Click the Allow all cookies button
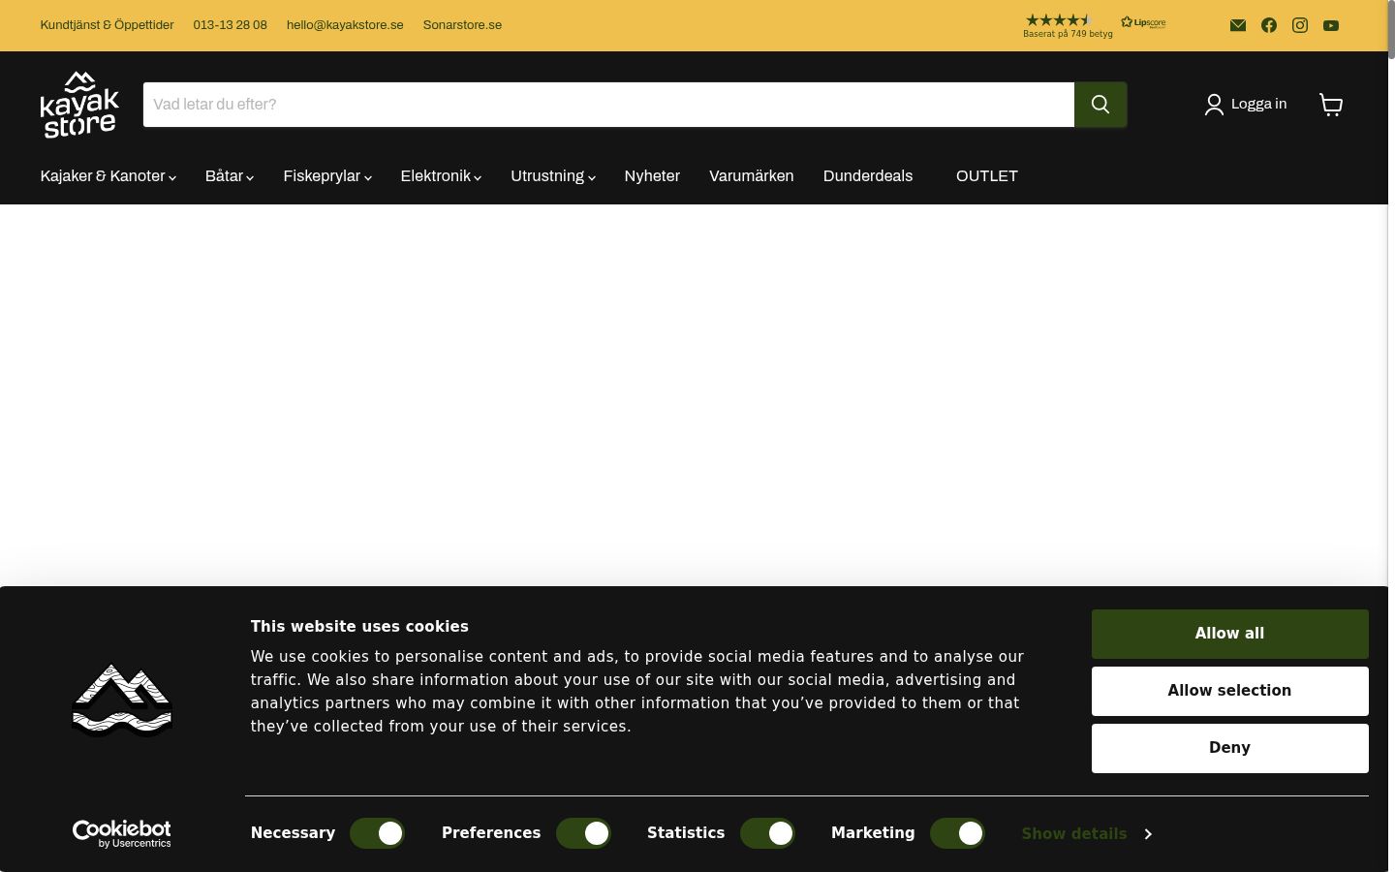This screenshot has height=872, width=1395. [x=1230, y=634]
